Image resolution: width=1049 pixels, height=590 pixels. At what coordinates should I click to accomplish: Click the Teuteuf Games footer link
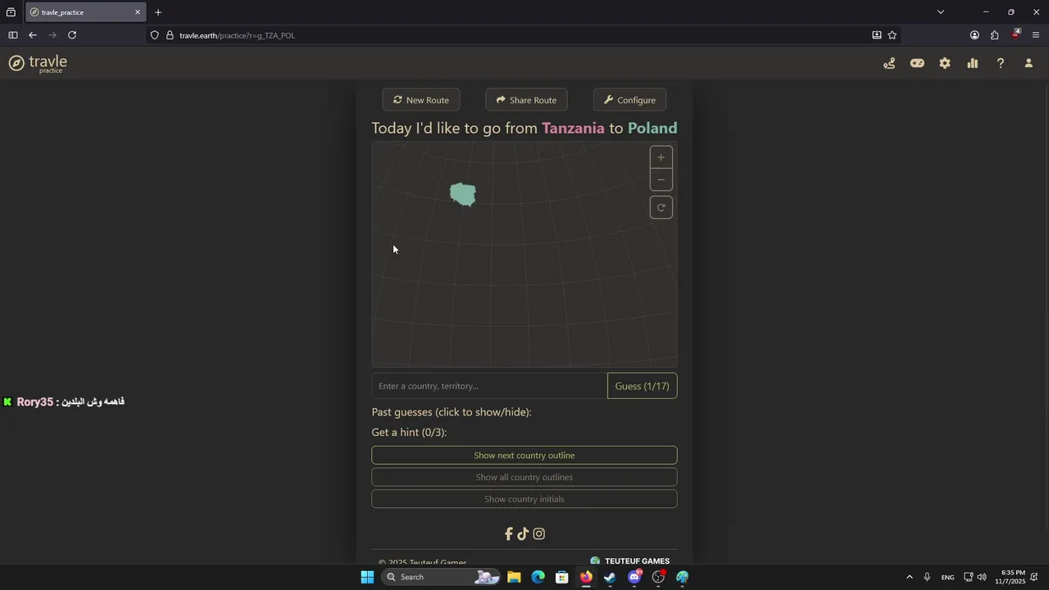click(x=629, y=561)
